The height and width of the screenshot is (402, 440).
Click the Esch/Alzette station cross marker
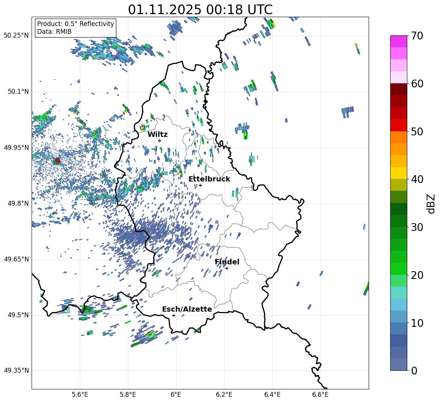pos(174,315)
